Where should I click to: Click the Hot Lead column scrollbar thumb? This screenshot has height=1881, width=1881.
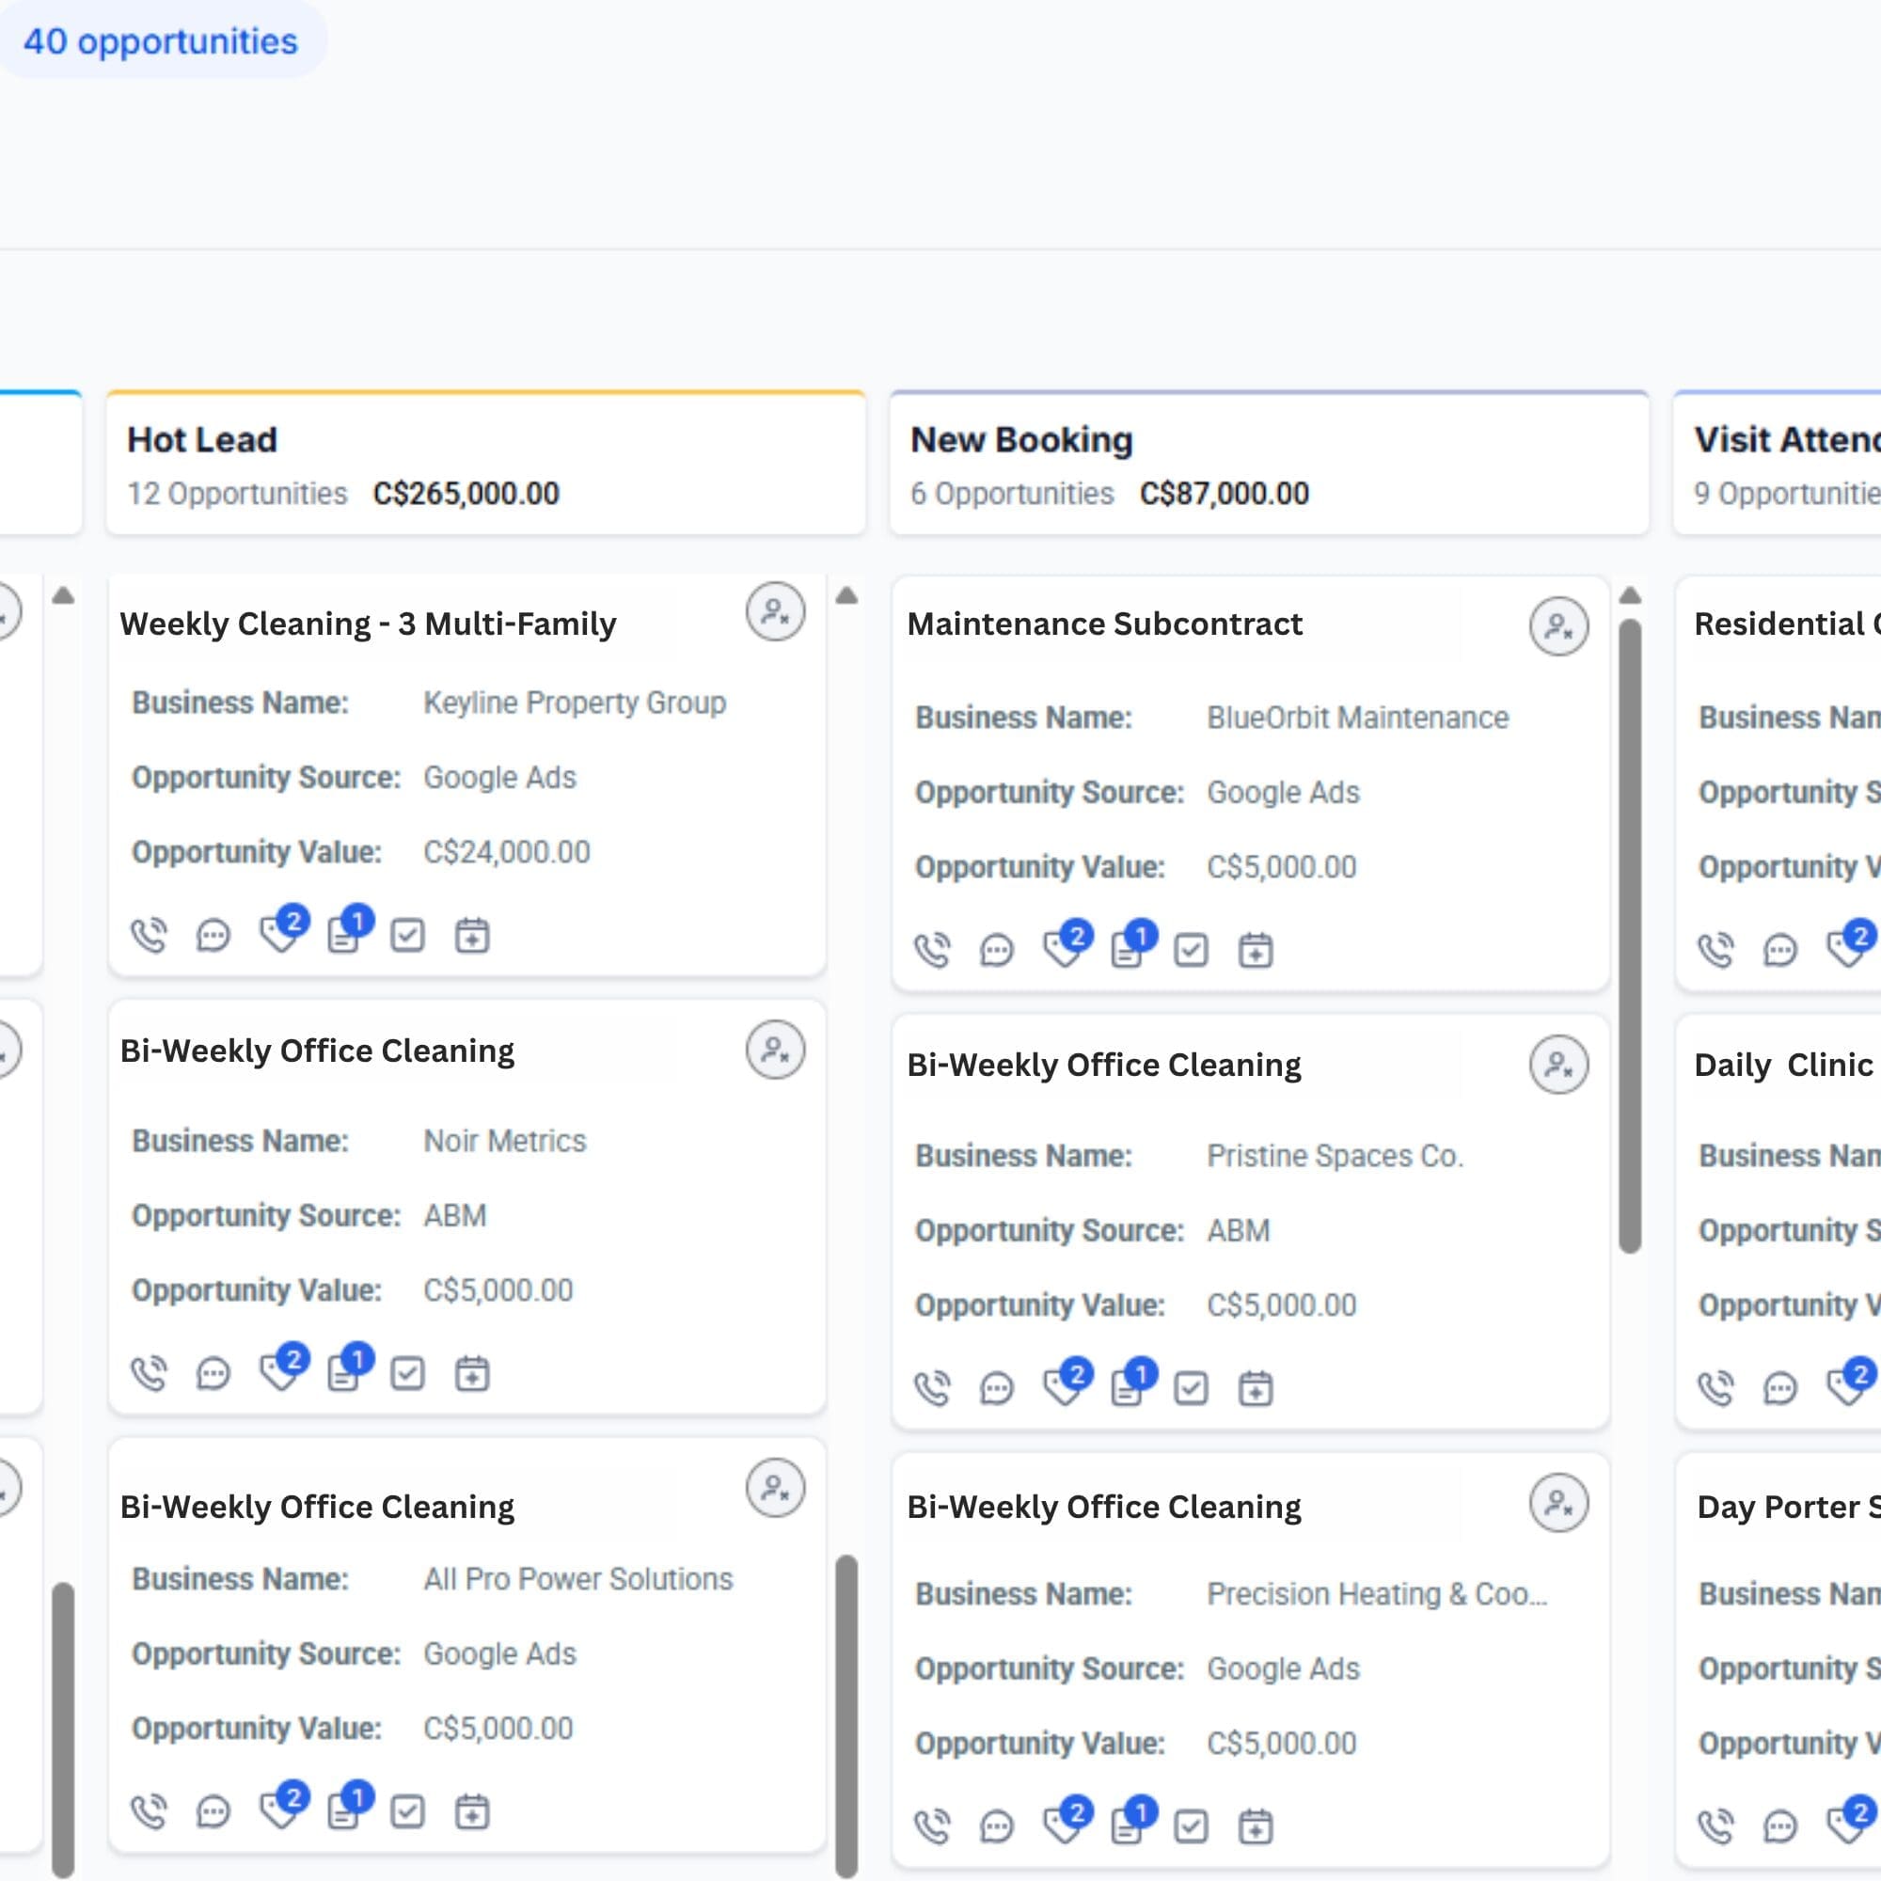pos(847,1715)
